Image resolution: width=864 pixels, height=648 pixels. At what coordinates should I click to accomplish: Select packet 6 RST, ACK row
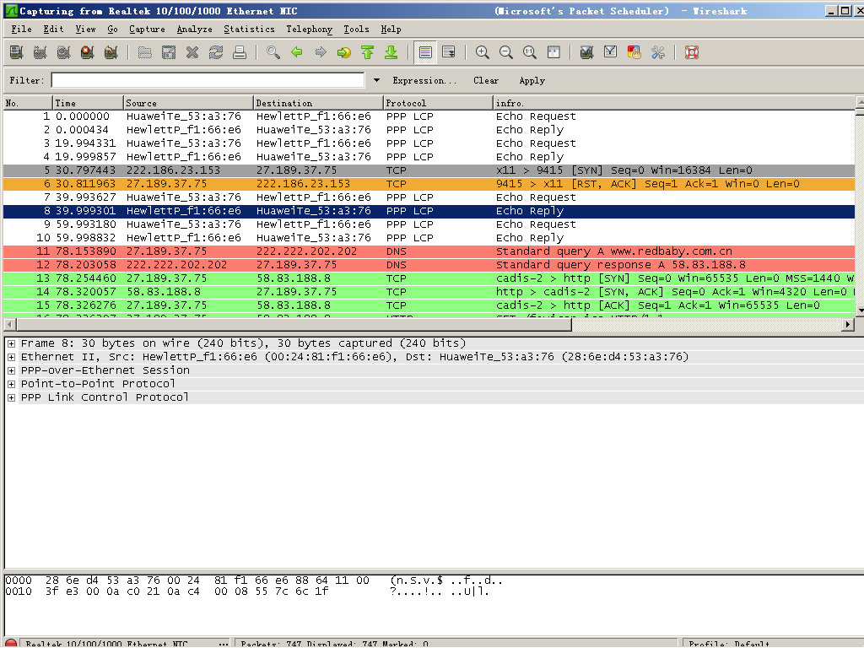(x=429, y=184)
